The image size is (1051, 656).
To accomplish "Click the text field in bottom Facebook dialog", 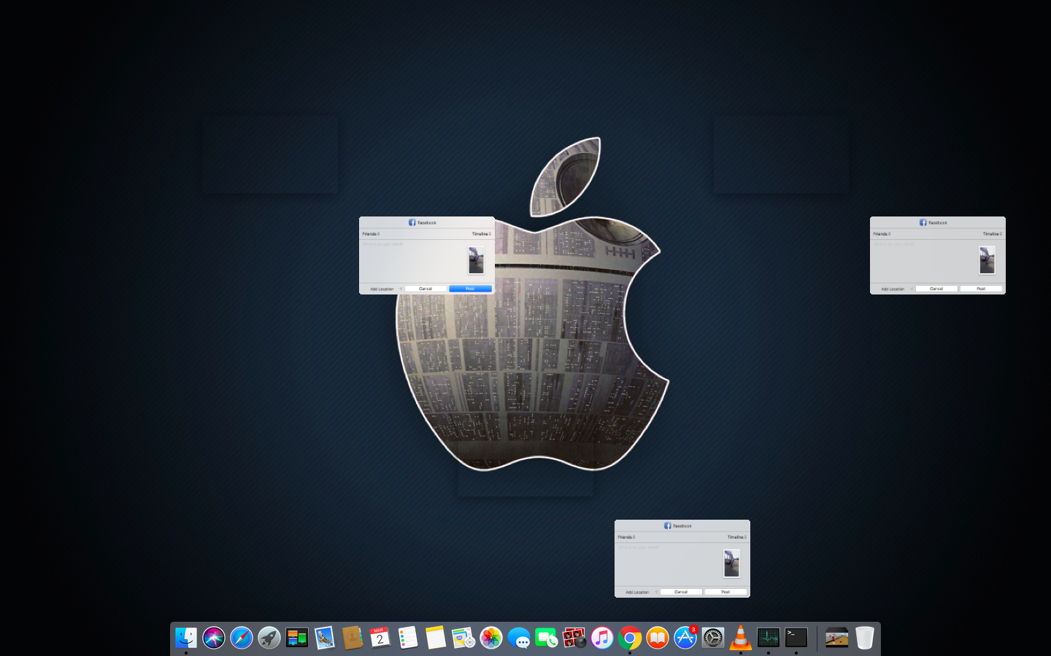I will click(669, 563).
